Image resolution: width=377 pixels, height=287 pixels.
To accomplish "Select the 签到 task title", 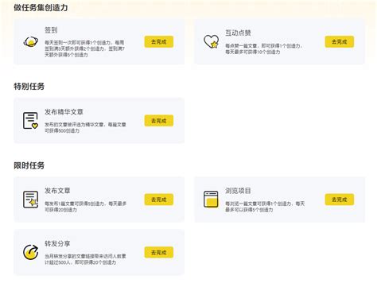I will (x=51, y=30).
